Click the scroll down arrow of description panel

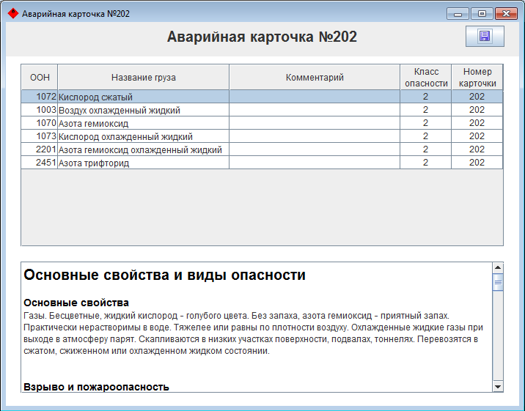(x=498, y=387)
